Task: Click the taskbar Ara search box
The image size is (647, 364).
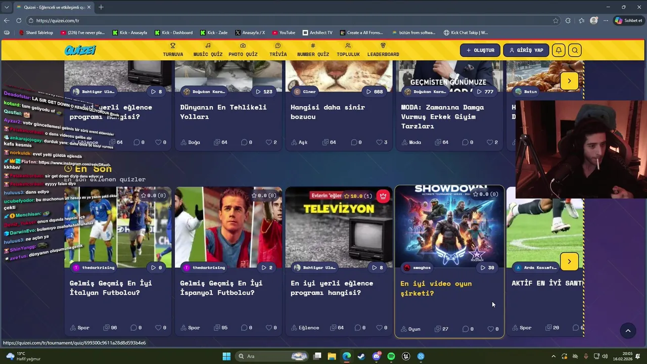Action: (x=272, y=356)
